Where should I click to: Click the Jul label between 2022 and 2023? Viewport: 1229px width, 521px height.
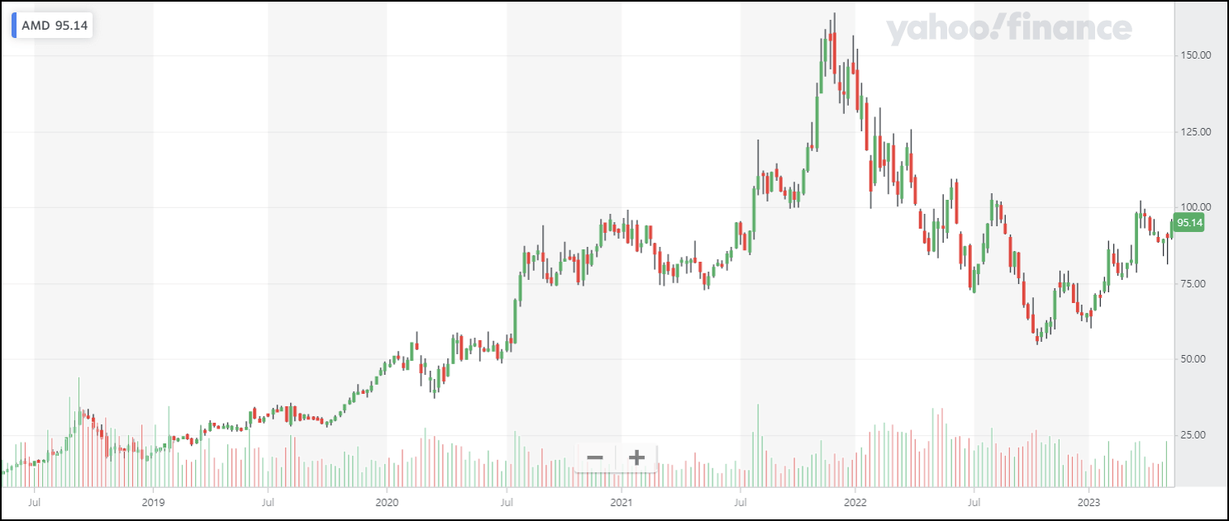click(x=974, y=501)
